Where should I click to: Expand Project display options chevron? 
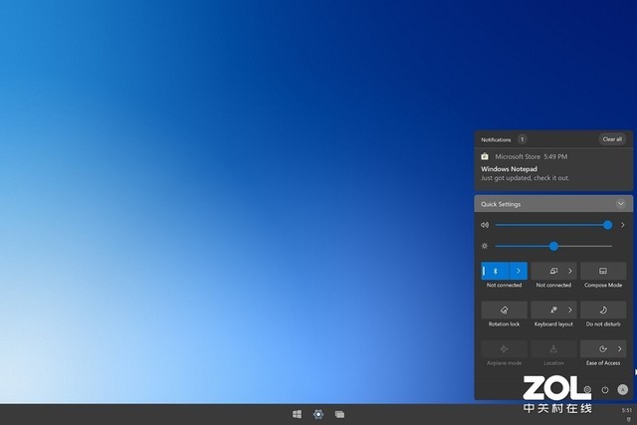tap(570, 271)
